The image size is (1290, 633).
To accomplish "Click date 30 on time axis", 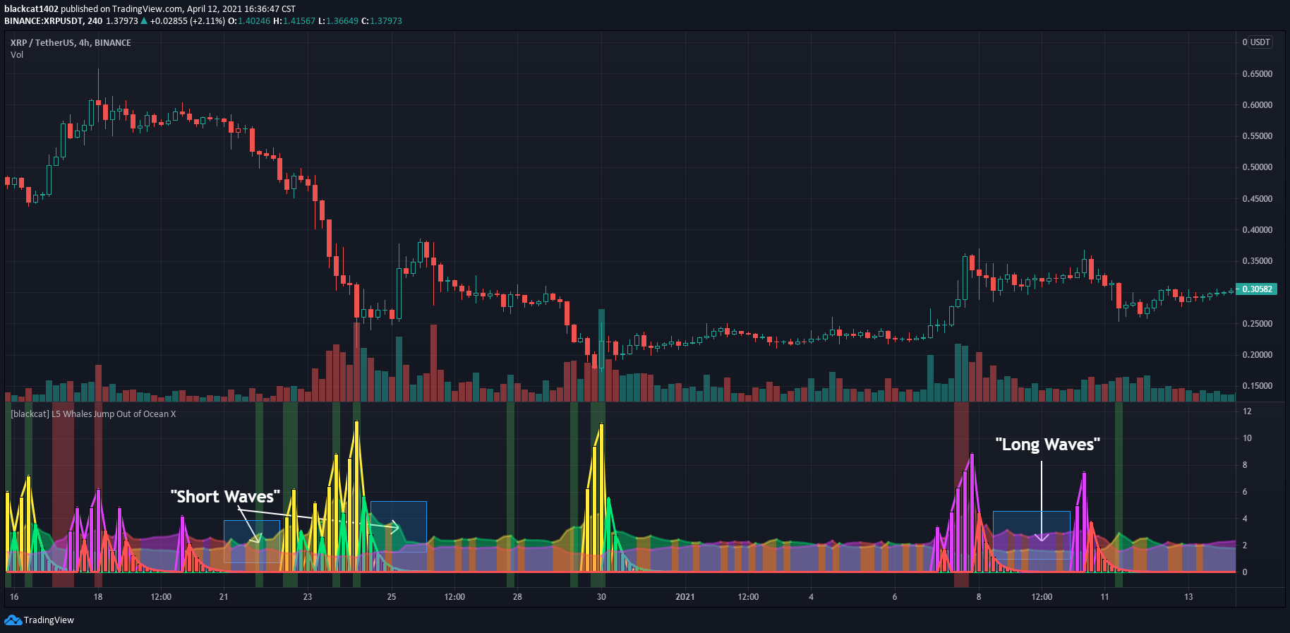I will click(601, 597).
